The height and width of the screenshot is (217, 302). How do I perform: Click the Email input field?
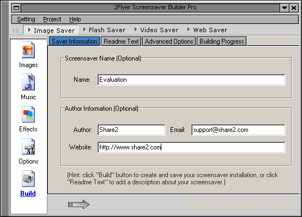238,130
